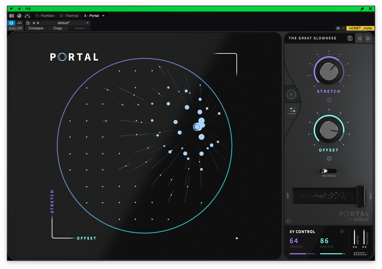Toggle the REVERSE switch

[329, 171]
